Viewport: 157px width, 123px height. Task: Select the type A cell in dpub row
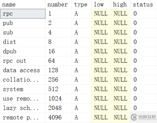pos(81,52)
